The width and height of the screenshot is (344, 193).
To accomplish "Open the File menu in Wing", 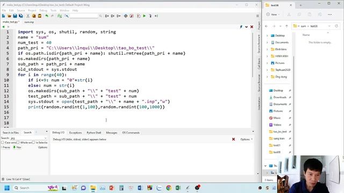I will click(4, 10).
